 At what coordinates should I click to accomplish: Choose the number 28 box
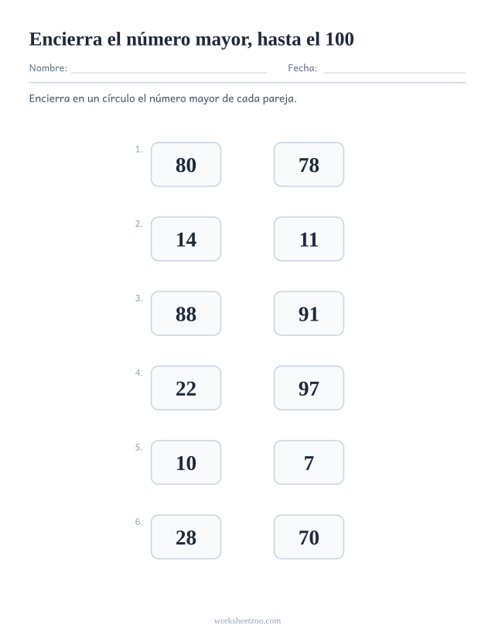[x=186, y=537]
